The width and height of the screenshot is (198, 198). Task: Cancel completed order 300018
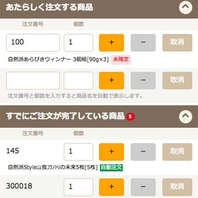tap(177, 187)
